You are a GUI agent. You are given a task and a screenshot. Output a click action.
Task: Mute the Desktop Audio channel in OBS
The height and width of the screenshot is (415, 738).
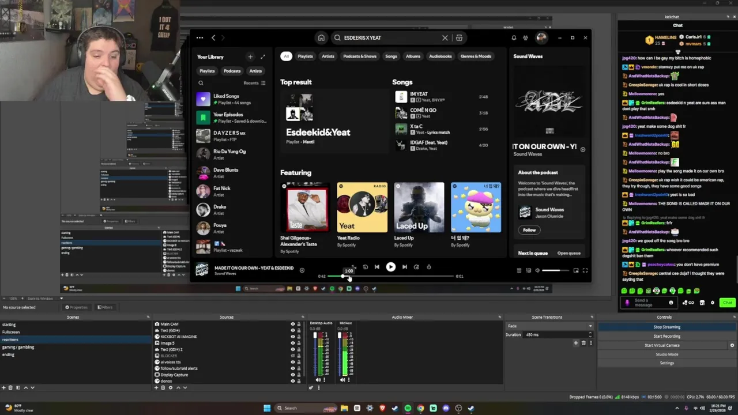(x=318, y=380)
